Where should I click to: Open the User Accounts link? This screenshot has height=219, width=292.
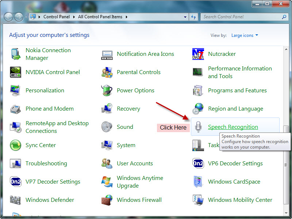(135, 164)
